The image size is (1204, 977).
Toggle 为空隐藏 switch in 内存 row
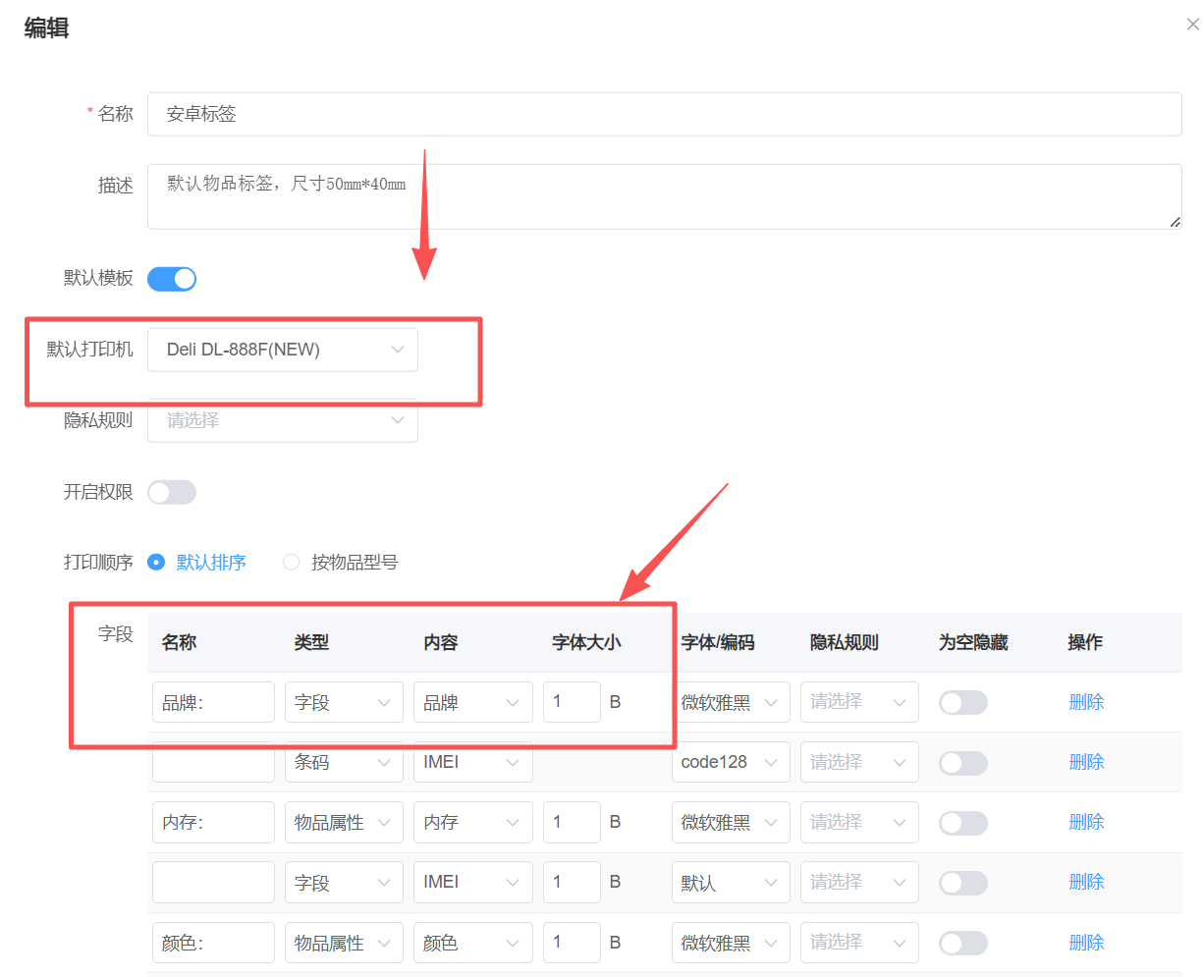tap(962, 823)
